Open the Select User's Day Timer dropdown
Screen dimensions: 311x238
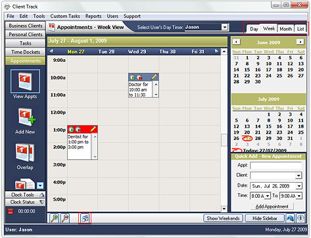225,27
